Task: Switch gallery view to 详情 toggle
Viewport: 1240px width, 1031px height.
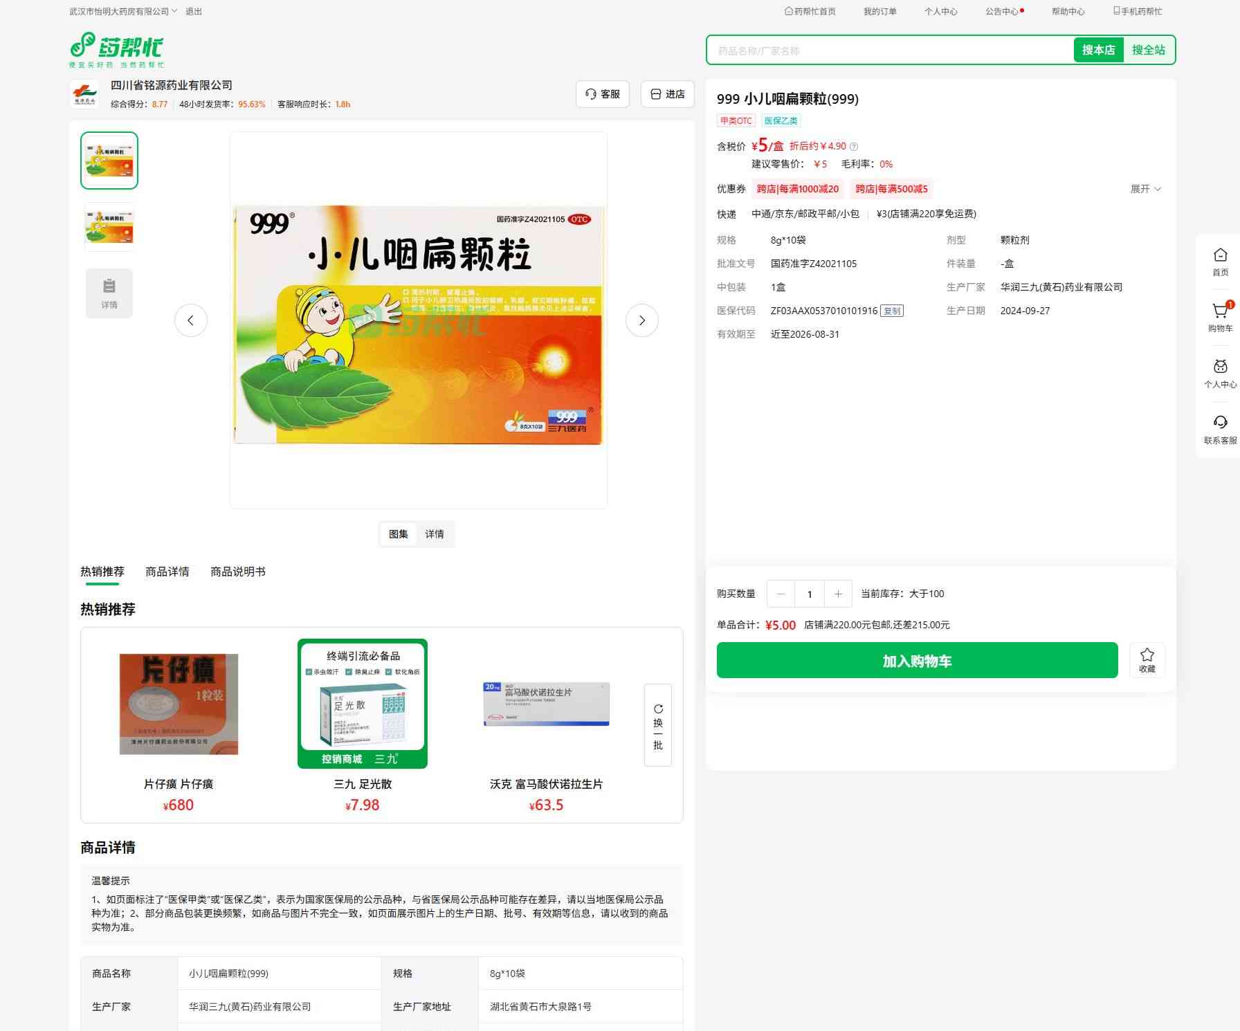Action: 435,534
